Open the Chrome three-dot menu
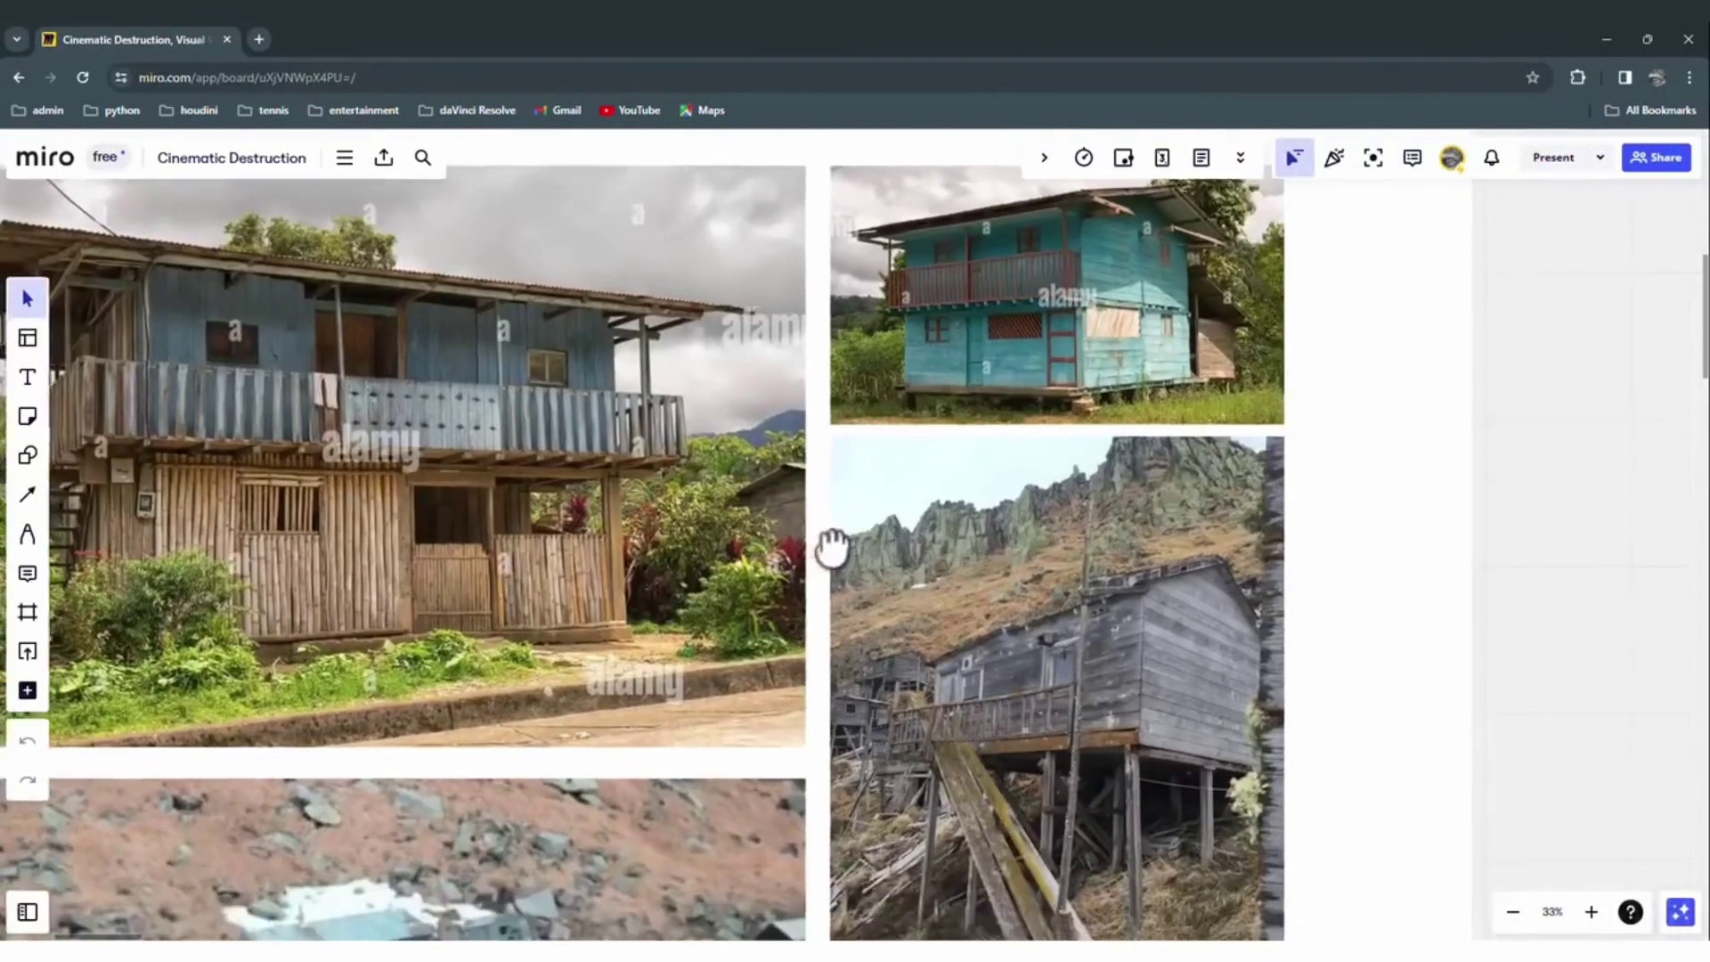This screenshot has height=962, width=1710. [x=1690, y=77]
